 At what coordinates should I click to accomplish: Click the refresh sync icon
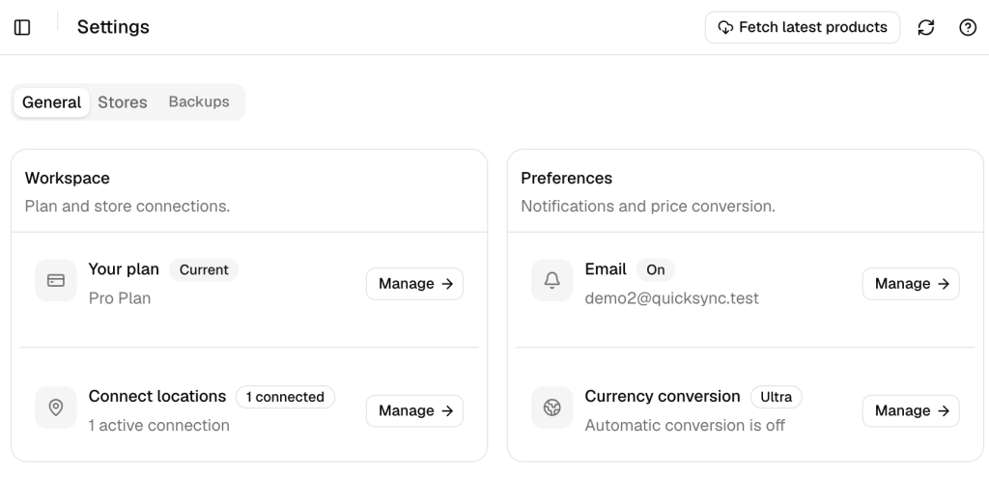pos(925,27)
